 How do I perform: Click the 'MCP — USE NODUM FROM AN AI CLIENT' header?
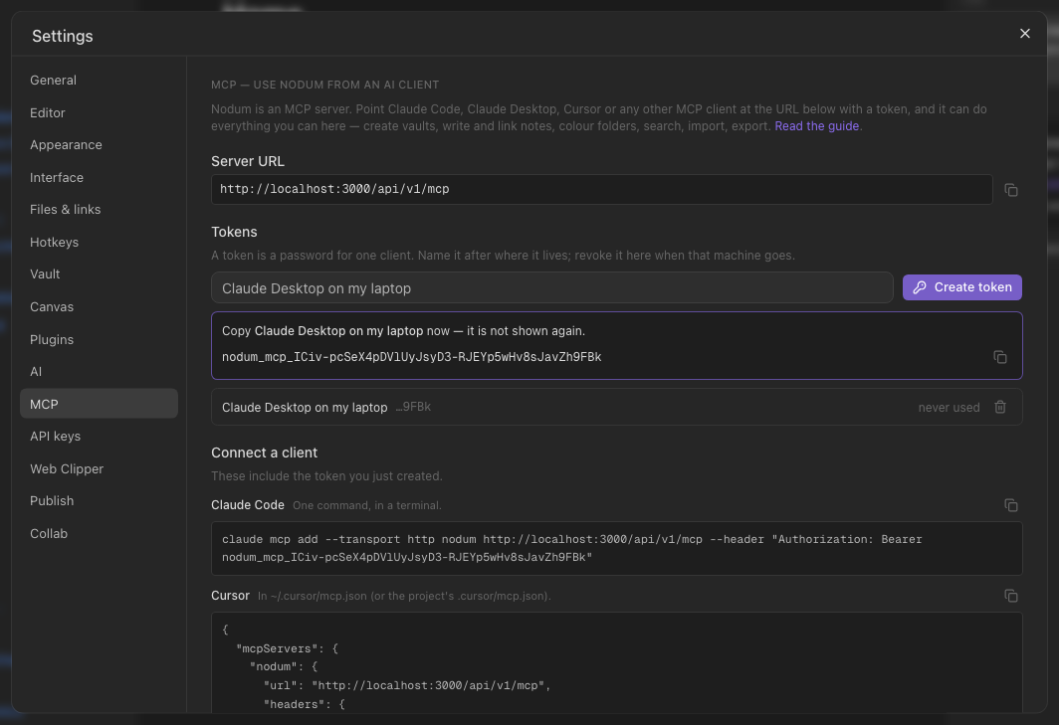click(324, 86)
